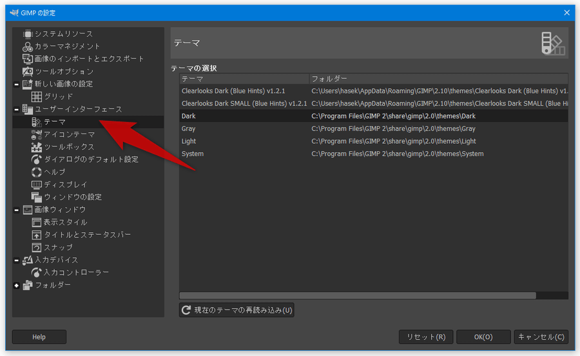Screen dimensions: 580x356
Task: Click the 入力デバイス icon
Action: (28, 261)
